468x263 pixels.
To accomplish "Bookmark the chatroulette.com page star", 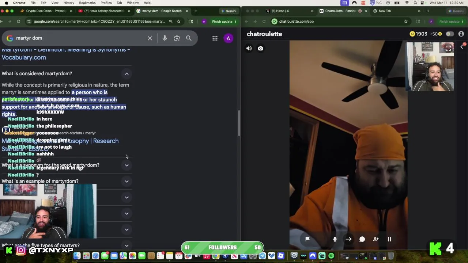I will click(406, 22).
